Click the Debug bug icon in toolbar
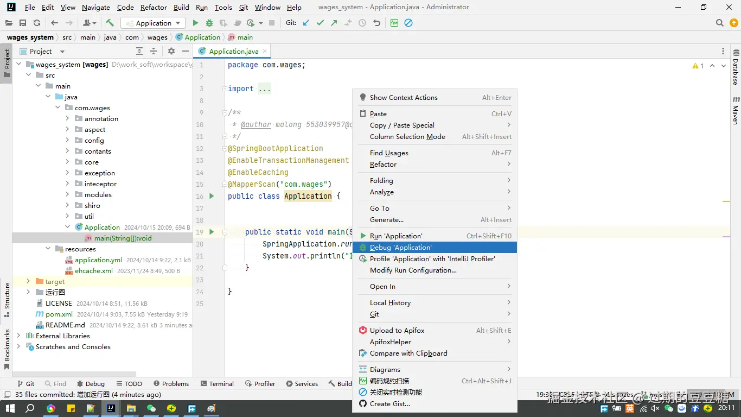This screenshot has height=417, width=741. point(209,23)
